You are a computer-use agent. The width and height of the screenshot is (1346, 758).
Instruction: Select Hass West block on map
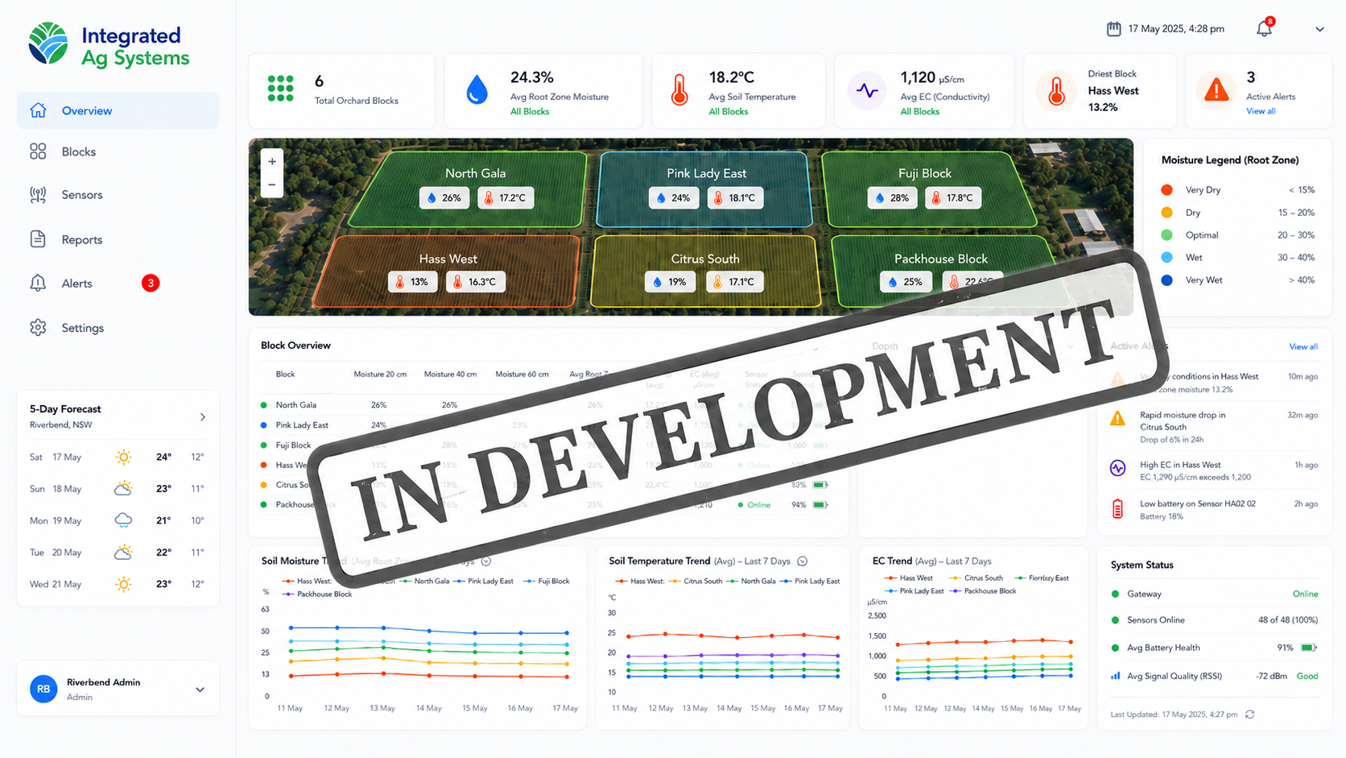pos(448,271)
